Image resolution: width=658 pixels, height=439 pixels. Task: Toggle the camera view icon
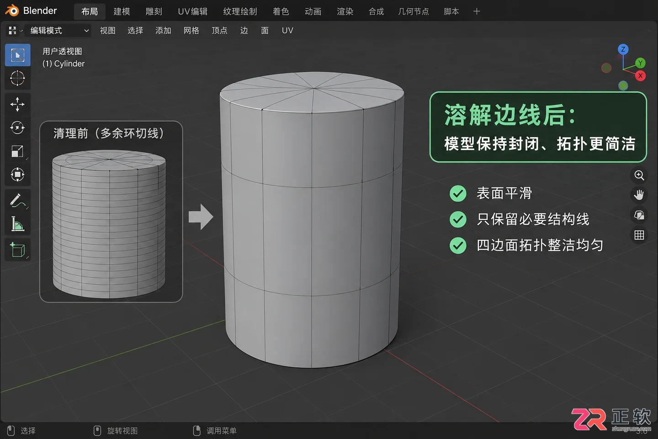pyautogui.click(x=639, y=215)
